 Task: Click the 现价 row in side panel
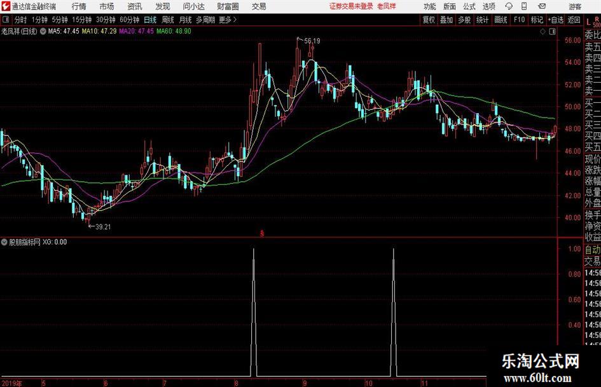click(593, 159)
